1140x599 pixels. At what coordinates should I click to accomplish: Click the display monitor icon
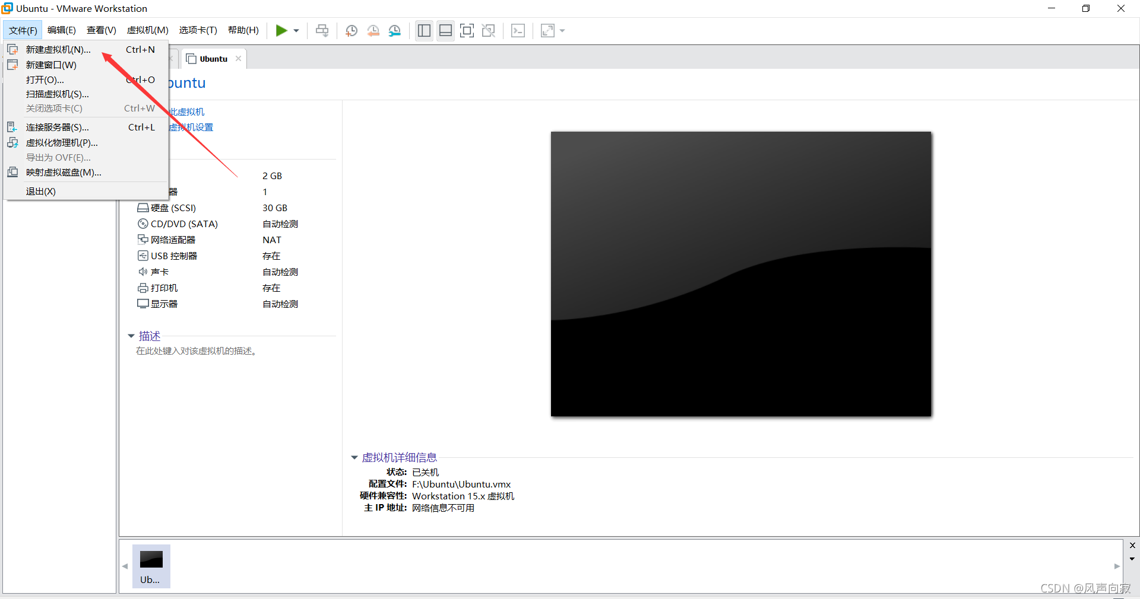point(142,304)
